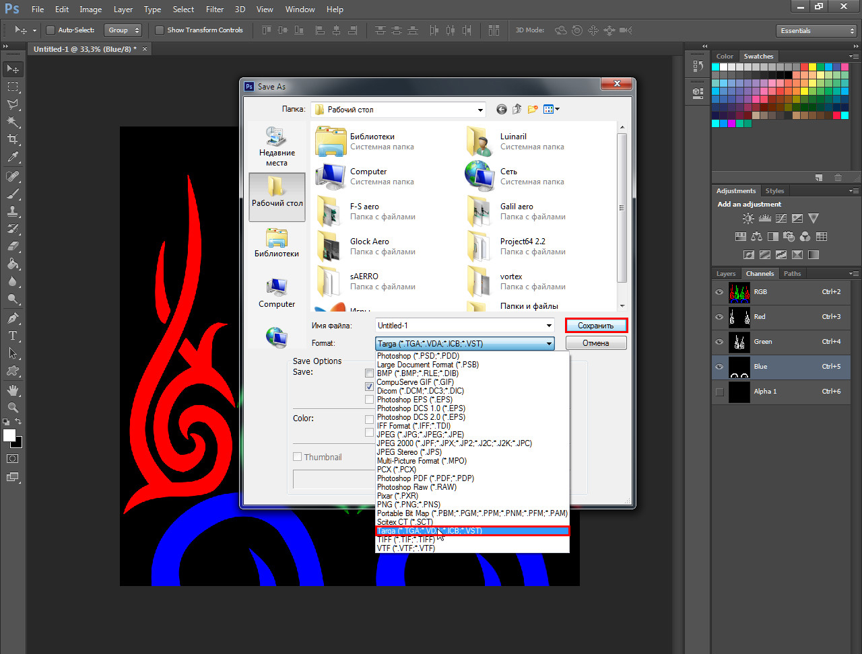This screenshot has height=654, width=862.
Task: Select the Horizontal Type tool
Action: click(13, 335)
